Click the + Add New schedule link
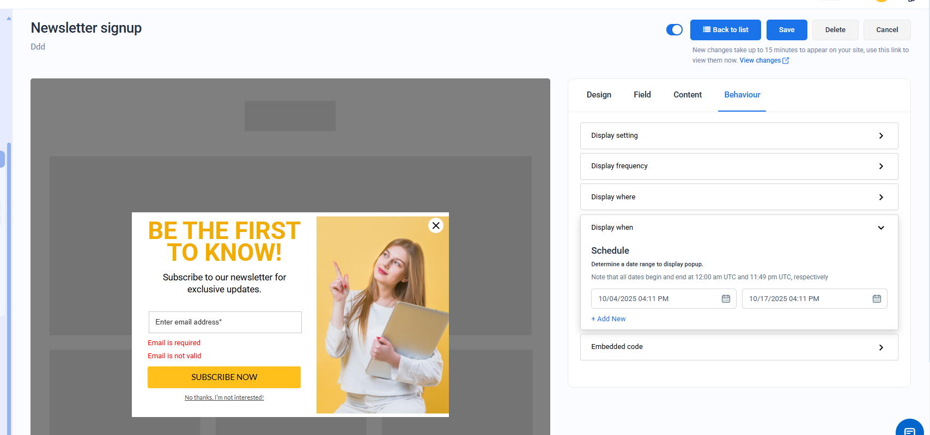930x435 pixels. point(609,319)
